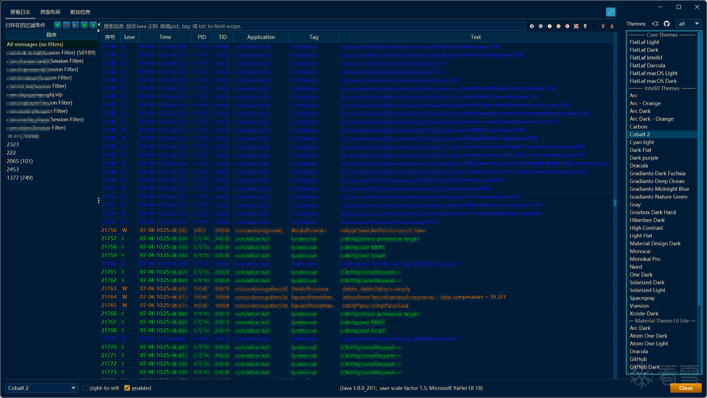Click the orange scroll-to-top arrow icon

tap(603, 26)
